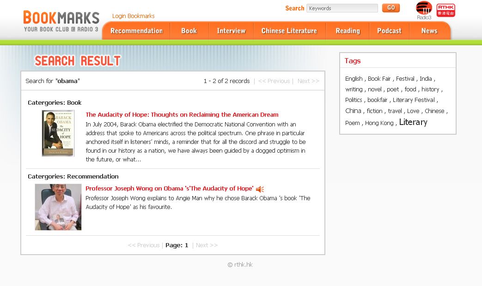This screenshot has height=286, width=482.
Task: Open the Login Bookmarks link
Action: [x=134, y=16]
